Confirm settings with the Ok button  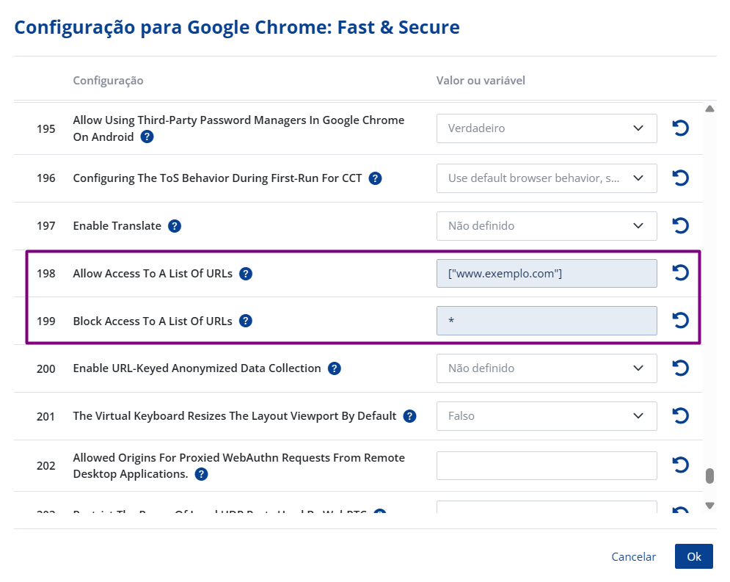click(x=693, y=557)
